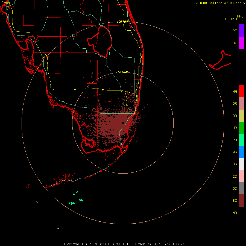Click the green HR heavy rain swatch

[241, 128]
